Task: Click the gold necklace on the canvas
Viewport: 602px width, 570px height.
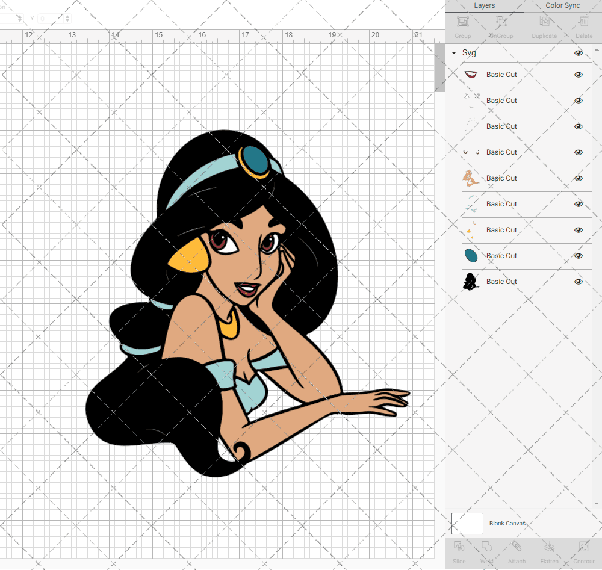Action: point(229,326)
